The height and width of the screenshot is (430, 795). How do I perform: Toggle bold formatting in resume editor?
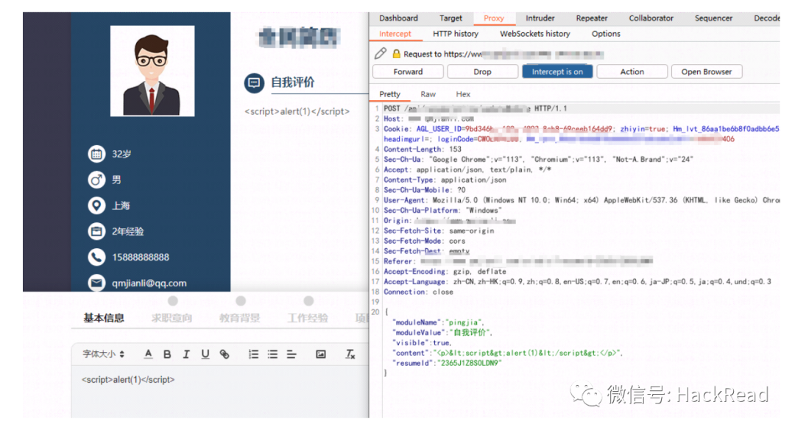167,354
